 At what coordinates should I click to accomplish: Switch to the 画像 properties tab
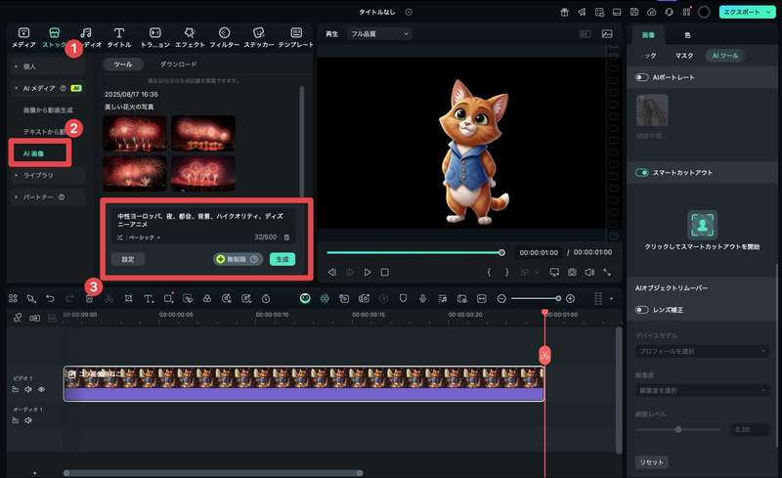coord(648,35)
